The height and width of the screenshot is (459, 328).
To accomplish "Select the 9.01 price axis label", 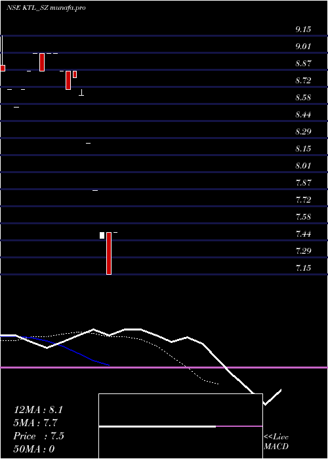I will 303,47.
